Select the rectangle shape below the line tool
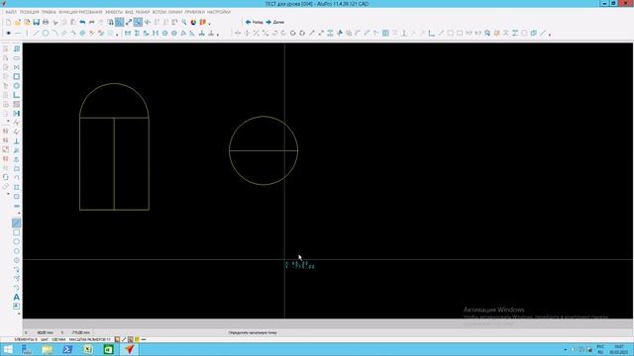The image size is (634, 356). coord(16,232)
